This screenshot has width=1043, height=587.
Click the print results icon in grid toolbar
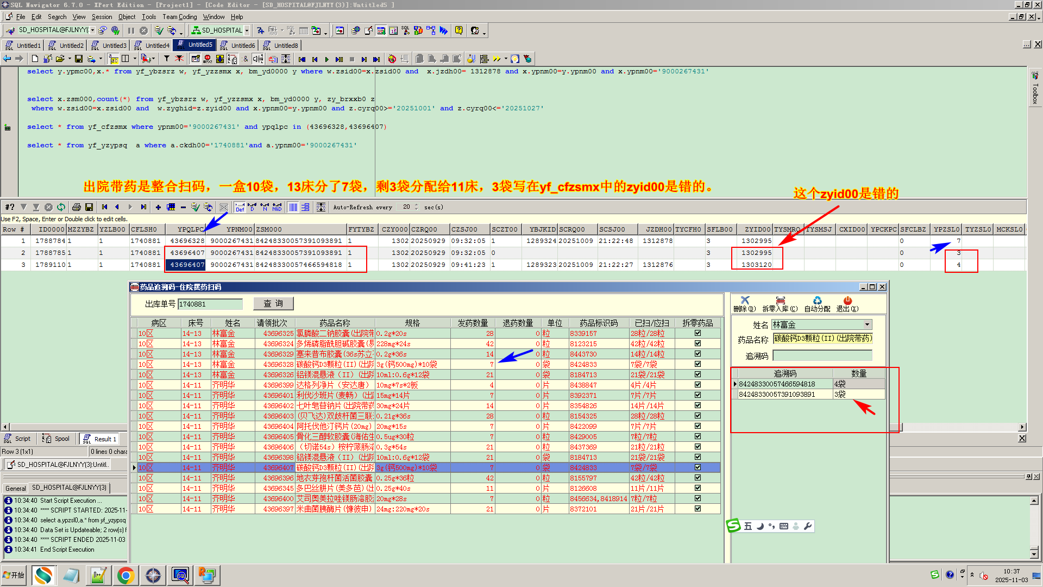point(77,207)
